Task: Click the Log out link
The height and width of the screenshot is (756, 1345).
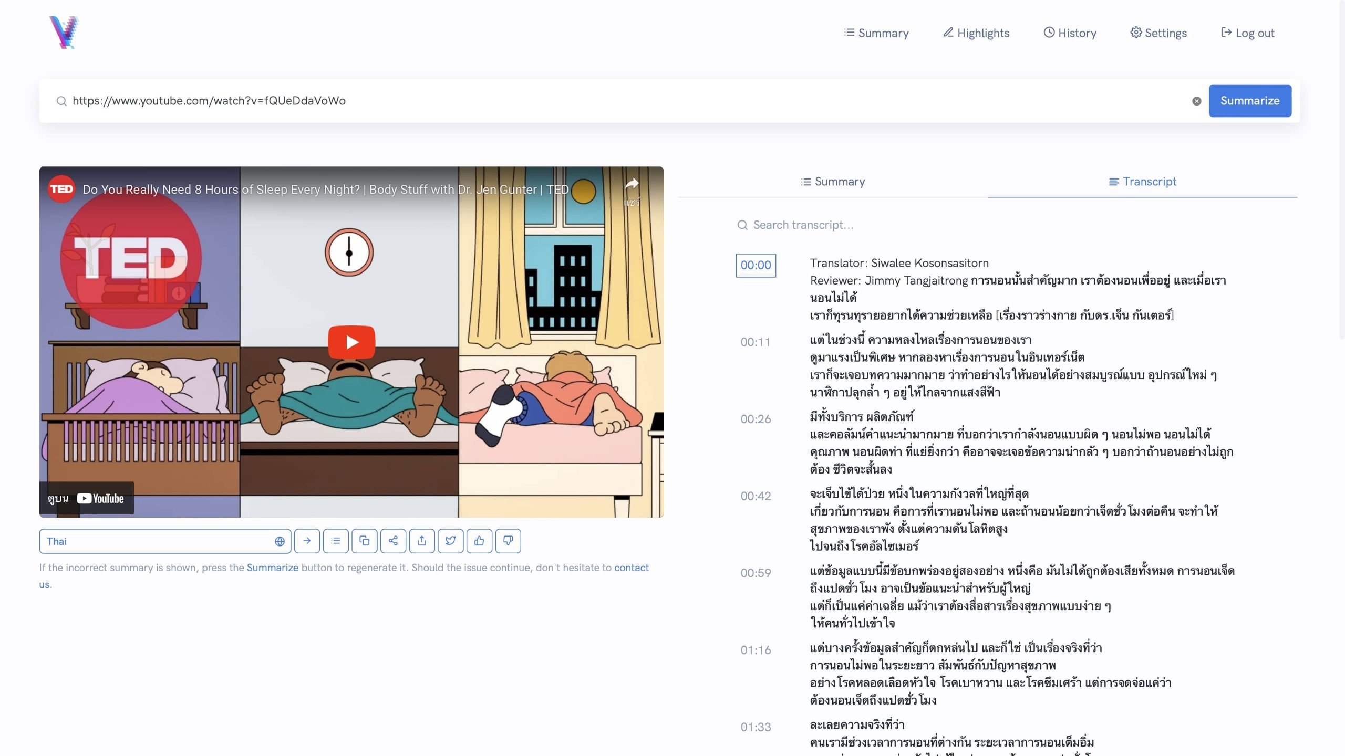Action: 1248,33
